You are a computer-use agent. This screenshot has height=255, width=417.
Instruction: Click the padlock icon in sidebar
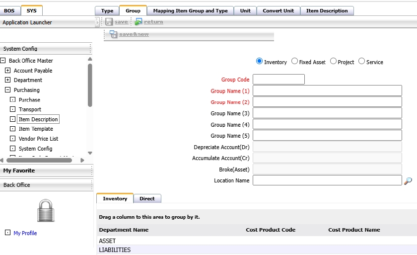[x=46, y=210]
